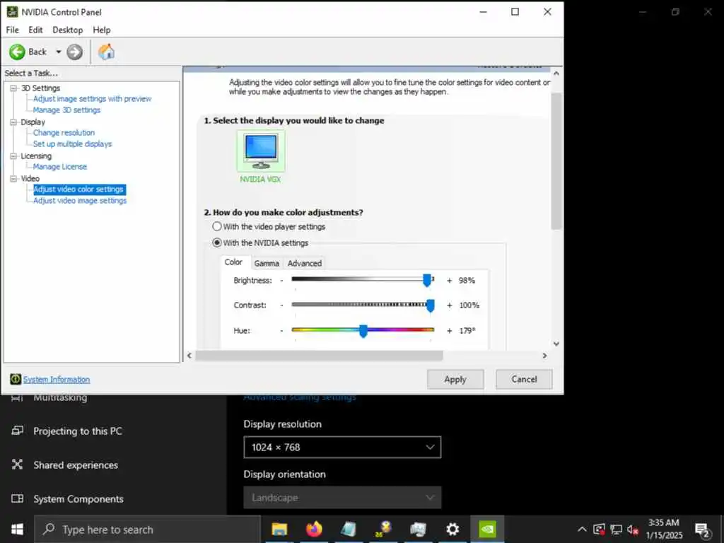Click the Forward arrow icon in toolbar

(x=74, y=52)
